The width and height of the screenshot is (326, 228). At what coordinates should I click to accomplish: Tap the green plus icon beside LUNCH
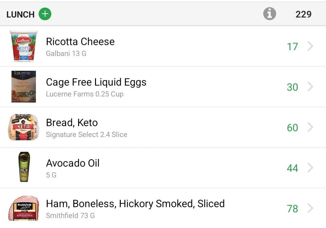pos(45,14)
